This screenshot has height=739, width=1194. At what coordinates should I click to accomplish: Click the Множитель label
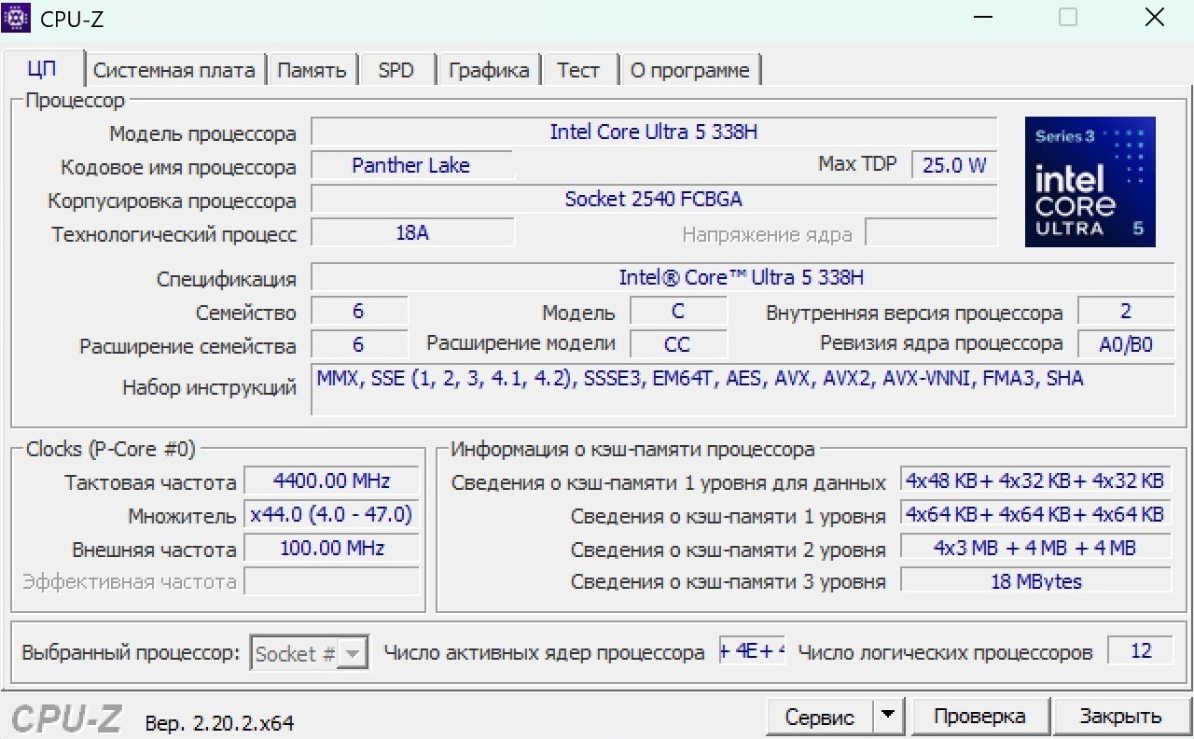(183, 517)
